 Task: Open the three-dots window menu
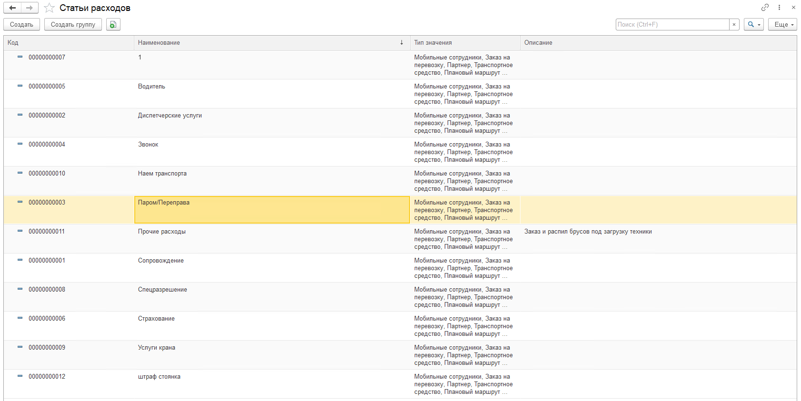pyautogui.click(x=779, y=8)
